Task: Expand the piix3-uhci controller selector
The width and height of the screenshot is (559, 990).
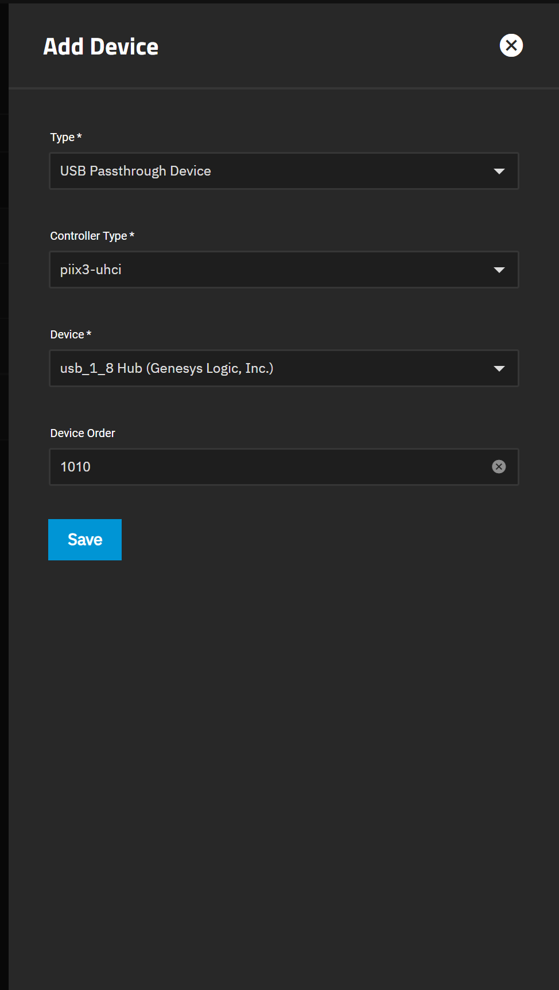Action: (284, 270)
